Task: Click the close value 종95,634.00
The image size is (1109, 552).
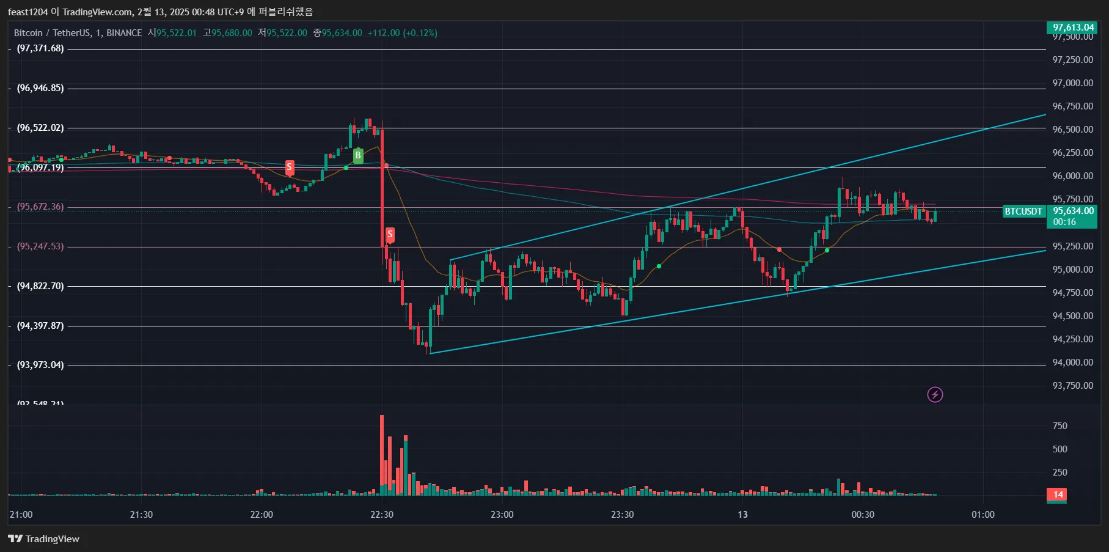Action: pos(338,33)
